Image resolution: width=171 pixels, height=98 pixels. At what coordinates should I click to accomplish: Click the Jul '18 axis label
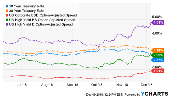coord(22,85)
